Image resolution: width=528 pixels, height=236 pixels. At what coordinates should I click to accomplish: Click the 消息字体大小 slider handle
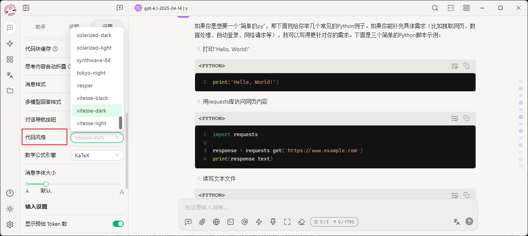(46, 184)
